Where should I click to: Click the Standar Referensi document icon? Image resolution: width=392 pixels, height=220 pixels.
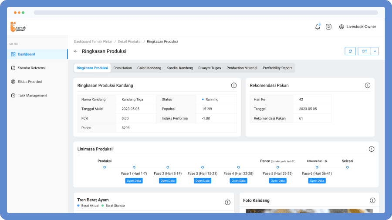click(x=13, y=68)
